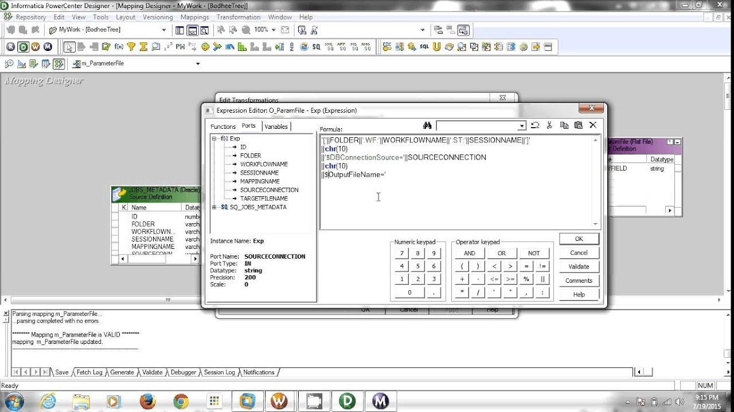Select the MAPPINGNAME port
Image resolution: width=734 pixels, height=412 pixels.
[260, 181]
